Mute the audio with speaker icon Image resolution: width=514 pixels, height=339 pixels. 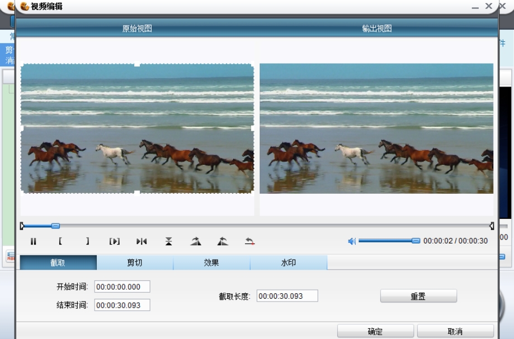point(352,241)
